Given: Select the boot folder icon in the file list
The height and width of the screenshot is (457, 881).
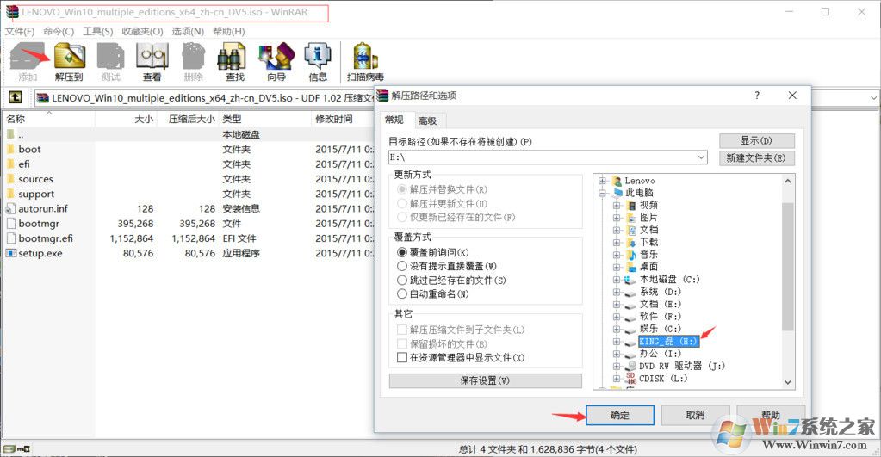Looking at the screenshot, I should tap(10, 150).
